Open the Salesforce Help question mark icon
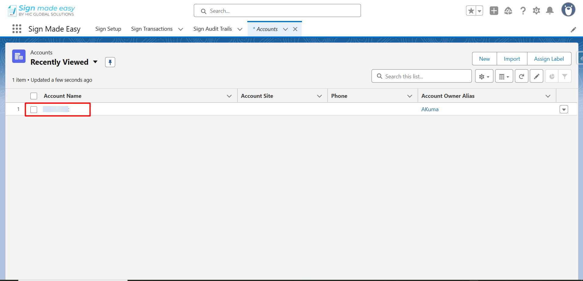Viewport: 583px width, 281px height. 523,10
